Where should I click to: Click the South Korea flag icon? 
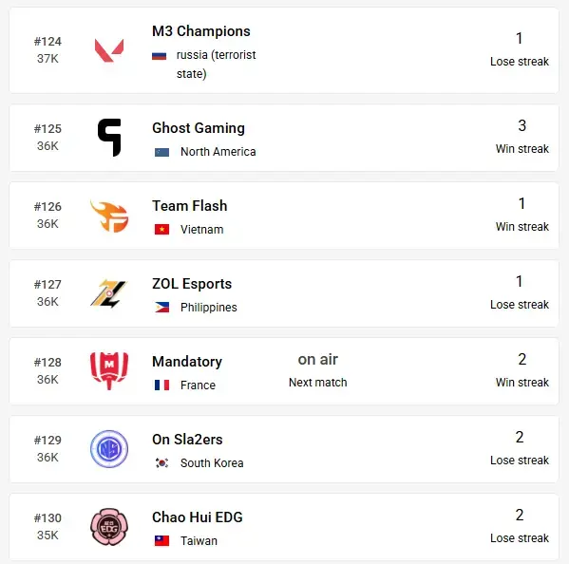pyautogui.click(x=161, y=463)
